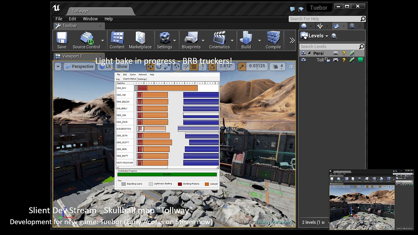Maximize or restore the viewport

[291, 67]
